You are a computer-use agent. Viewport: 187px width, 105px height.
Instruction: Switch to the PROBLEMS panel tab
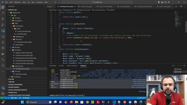click(53, 66)
